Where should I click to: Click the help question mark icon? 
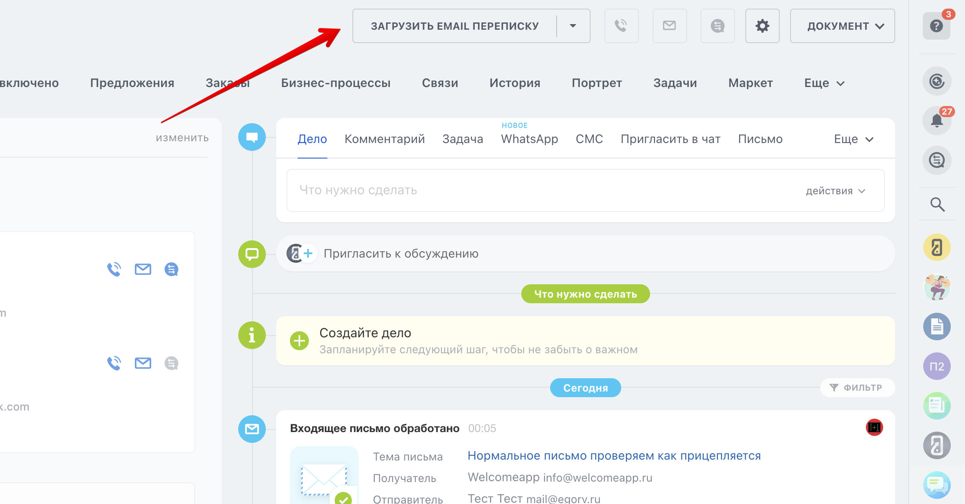click(936, 26)
